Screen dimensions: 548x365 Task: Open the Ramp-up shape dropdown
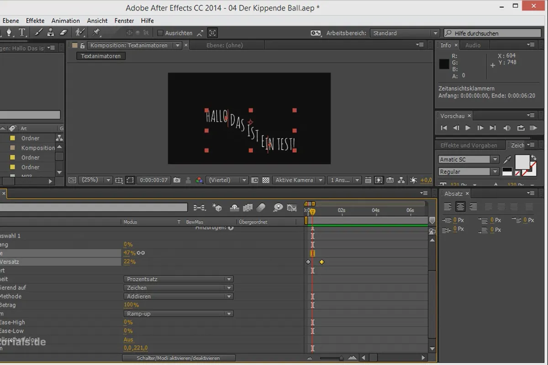tap(179, 314)
